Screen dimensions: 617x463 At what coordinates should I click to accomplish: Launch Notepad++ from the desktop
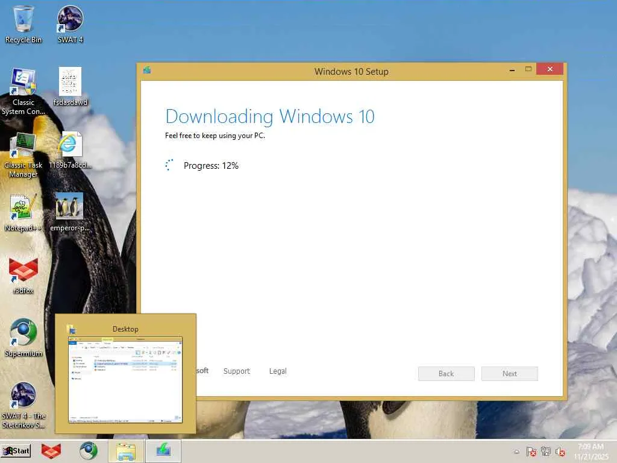(x=23, y=213)
